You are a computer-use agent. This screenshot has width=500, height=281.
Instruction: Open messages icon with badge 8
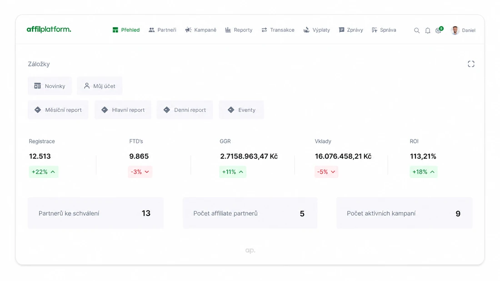(439, 30)
